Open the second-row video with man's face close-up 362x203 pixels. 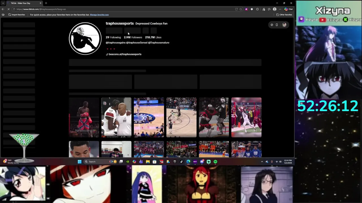pyautogui.click(x=84, y=149)
